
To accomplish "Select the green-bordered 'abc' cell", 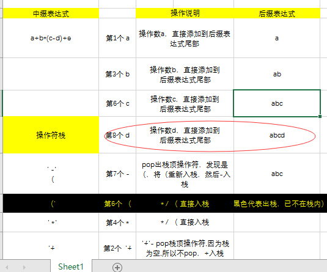I will (x=277, y=103).
